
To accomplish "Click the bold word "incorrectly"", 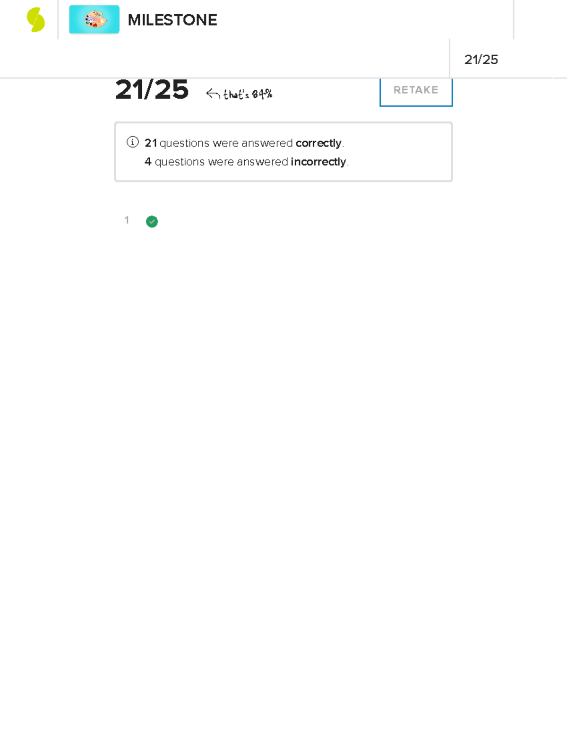I will [318, 162].
